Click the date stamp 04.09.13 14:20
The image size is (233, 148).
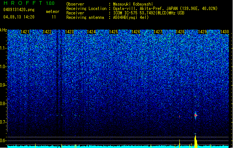click(19, 17)
